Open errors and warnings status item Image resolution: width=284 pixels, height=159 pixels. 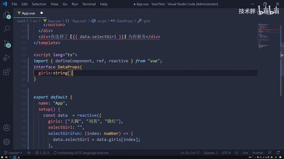(42, 153)
